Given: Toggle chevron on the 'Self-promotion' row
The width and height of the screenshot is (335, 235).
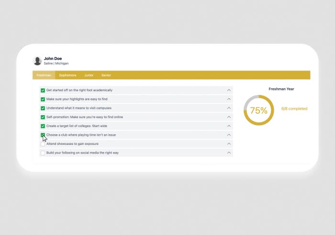Looking at the screenshot, I should 229,117.
